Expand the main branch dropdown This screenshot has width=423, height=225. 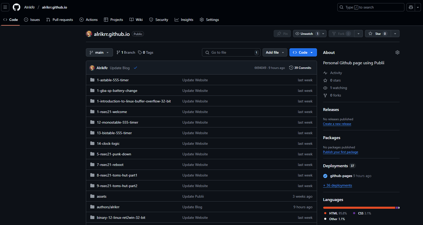pyautogui.click(x=99, y=52)
